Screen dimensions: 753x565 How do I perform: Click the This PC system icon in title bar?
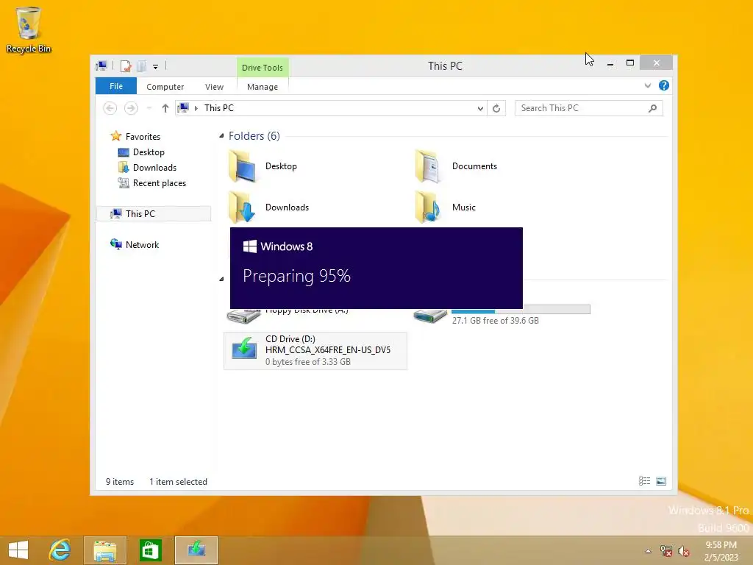pos(101,65)
